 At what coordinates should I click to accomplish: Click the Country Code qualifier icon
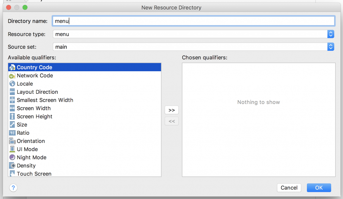12,67
